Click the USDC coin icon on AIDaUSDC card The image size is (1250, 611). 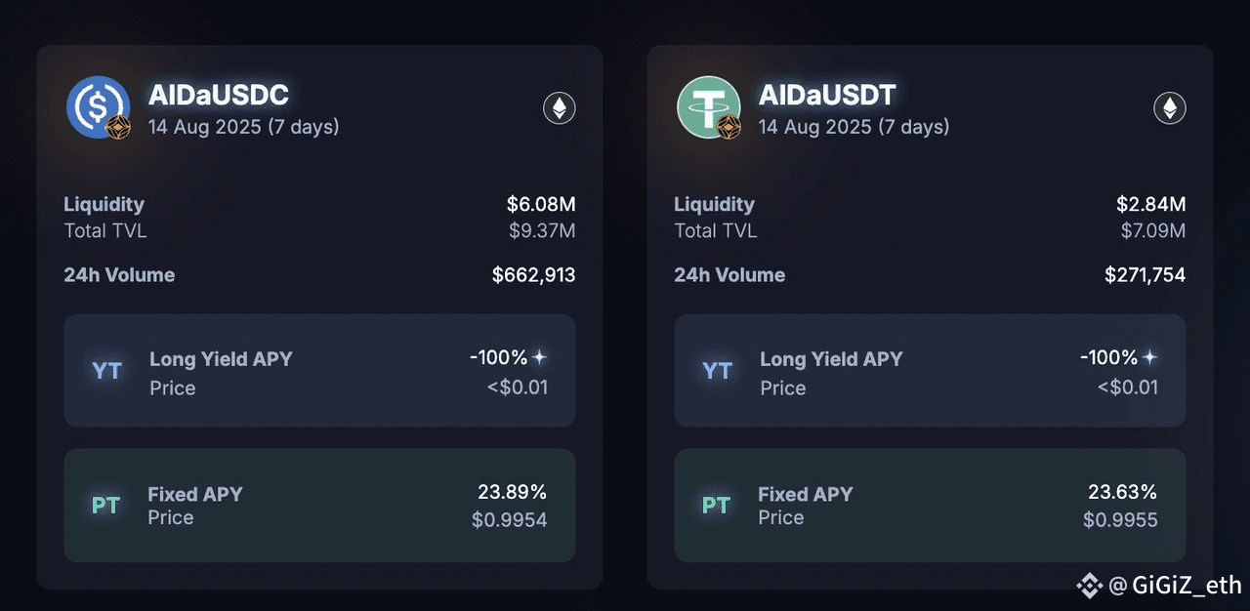(99, 107)
